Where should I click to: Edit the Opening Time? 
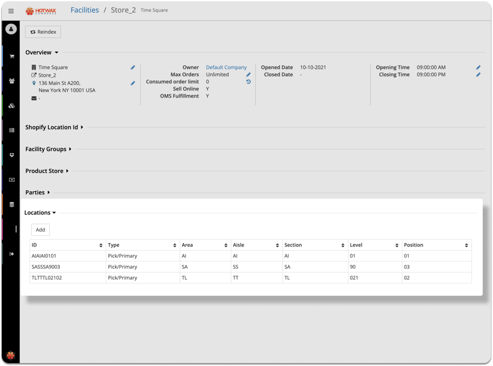[478, 67]
